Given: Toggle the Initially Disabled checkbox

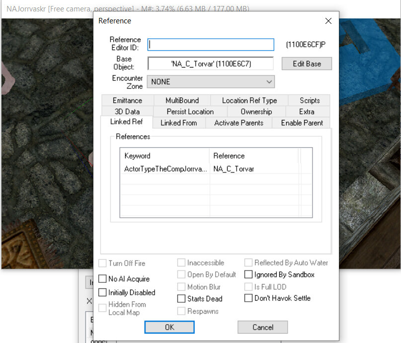Looking at the screenshot, I should [x=102, y=292].
